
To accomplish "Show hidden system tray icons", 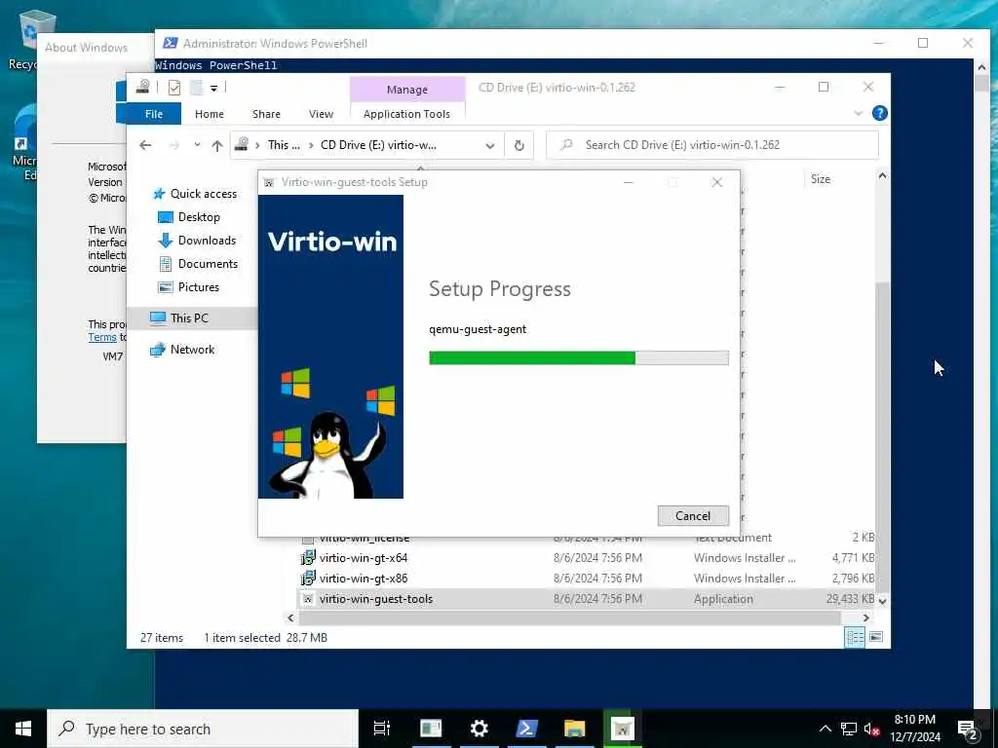I will click(x=825, y=729).
